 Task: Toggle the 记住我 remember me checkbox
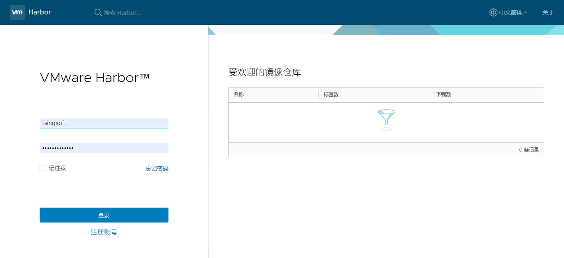(43, 168)
